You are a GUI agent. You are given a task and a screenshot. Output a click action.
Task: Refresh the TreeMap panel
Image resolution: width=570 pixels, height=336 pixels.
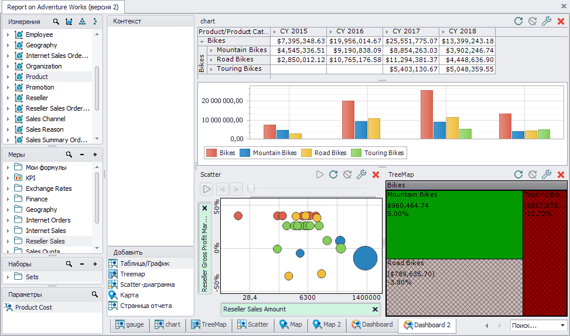pos(518,174)
